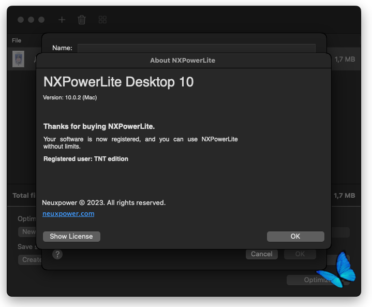Screen dimensions: 372x307
Task: Click the Optimize button in main window
Action: [318, 280]
